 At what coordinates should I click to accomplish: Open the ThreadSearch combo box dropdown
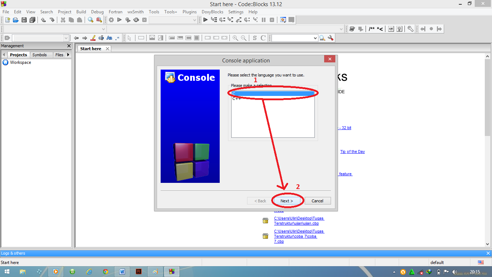tap(316, 38)
